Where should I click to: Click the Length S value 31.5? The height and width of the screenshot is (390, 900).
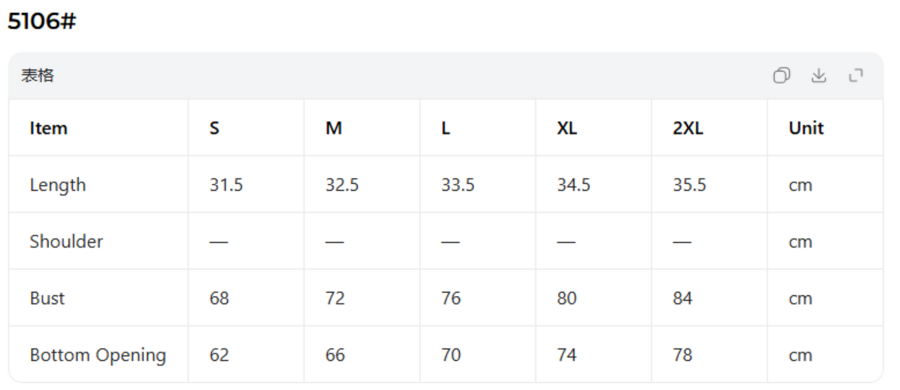coord(226,185)
